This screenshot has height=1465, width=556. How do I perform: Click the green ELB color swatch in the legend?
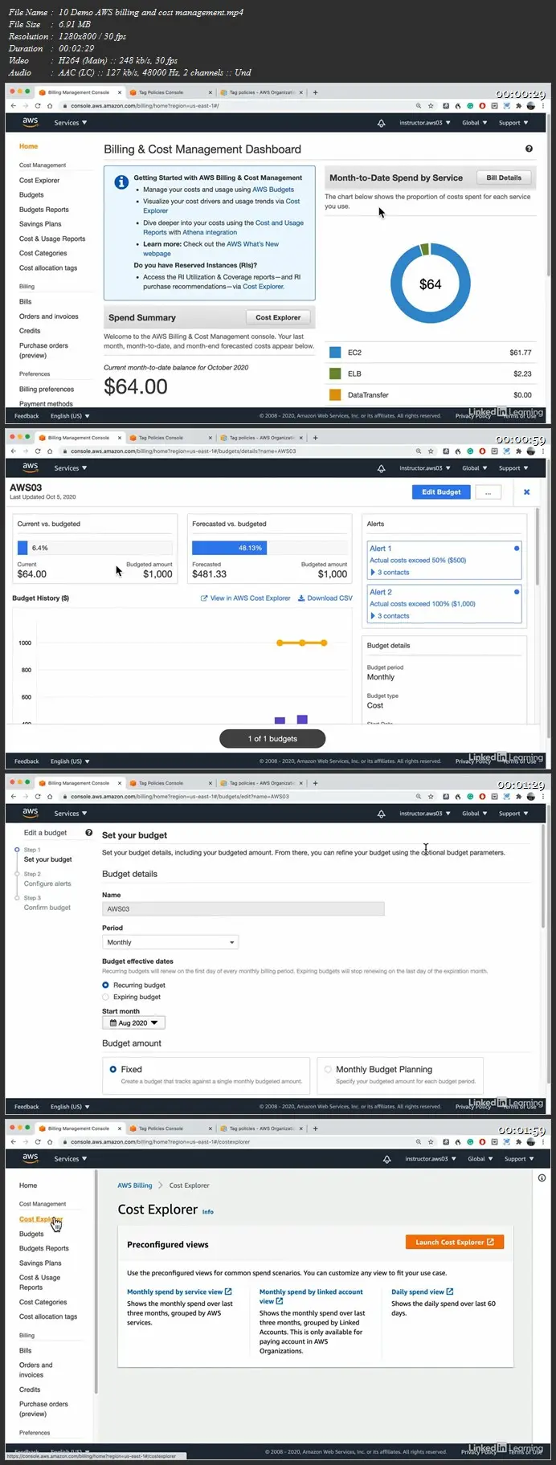click(335, 373)
